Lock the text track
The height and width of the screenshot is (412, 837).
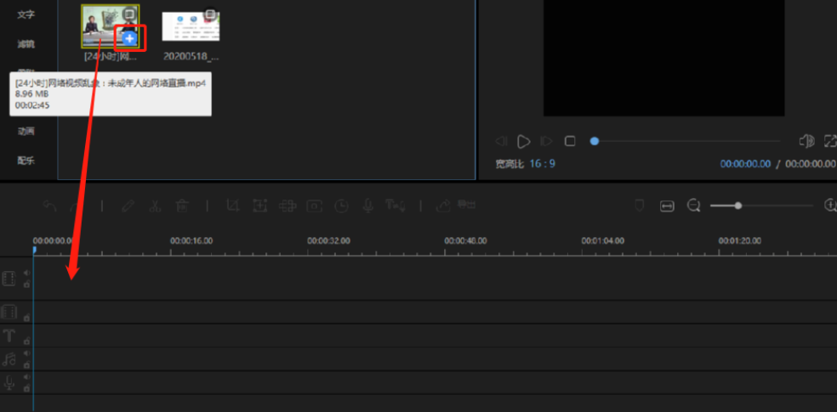(26, 341)
